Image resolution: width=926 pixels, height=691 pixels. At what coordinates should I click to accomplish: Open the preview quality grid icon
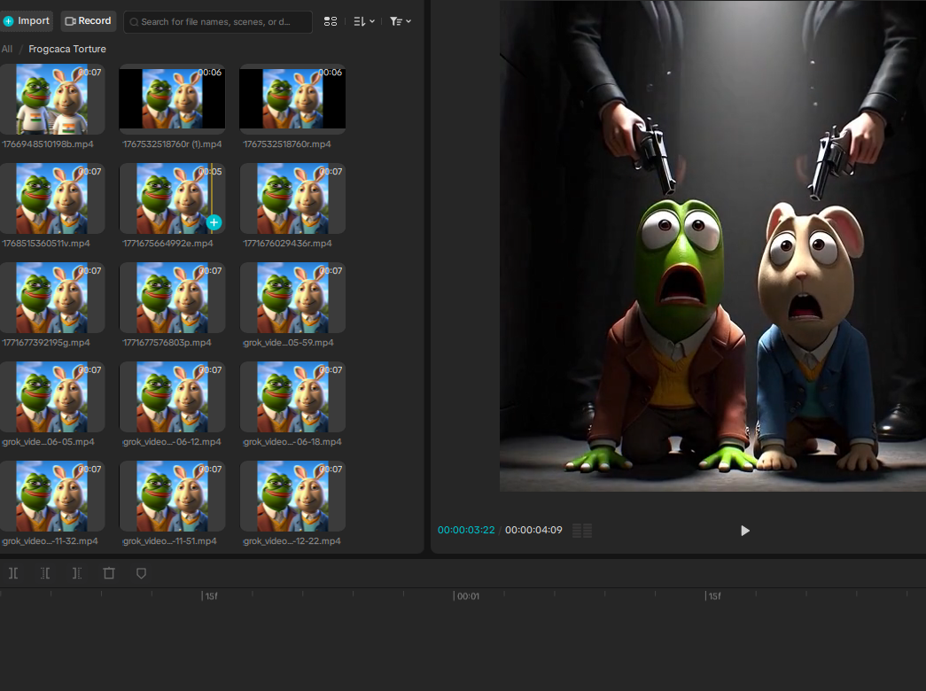582,531
